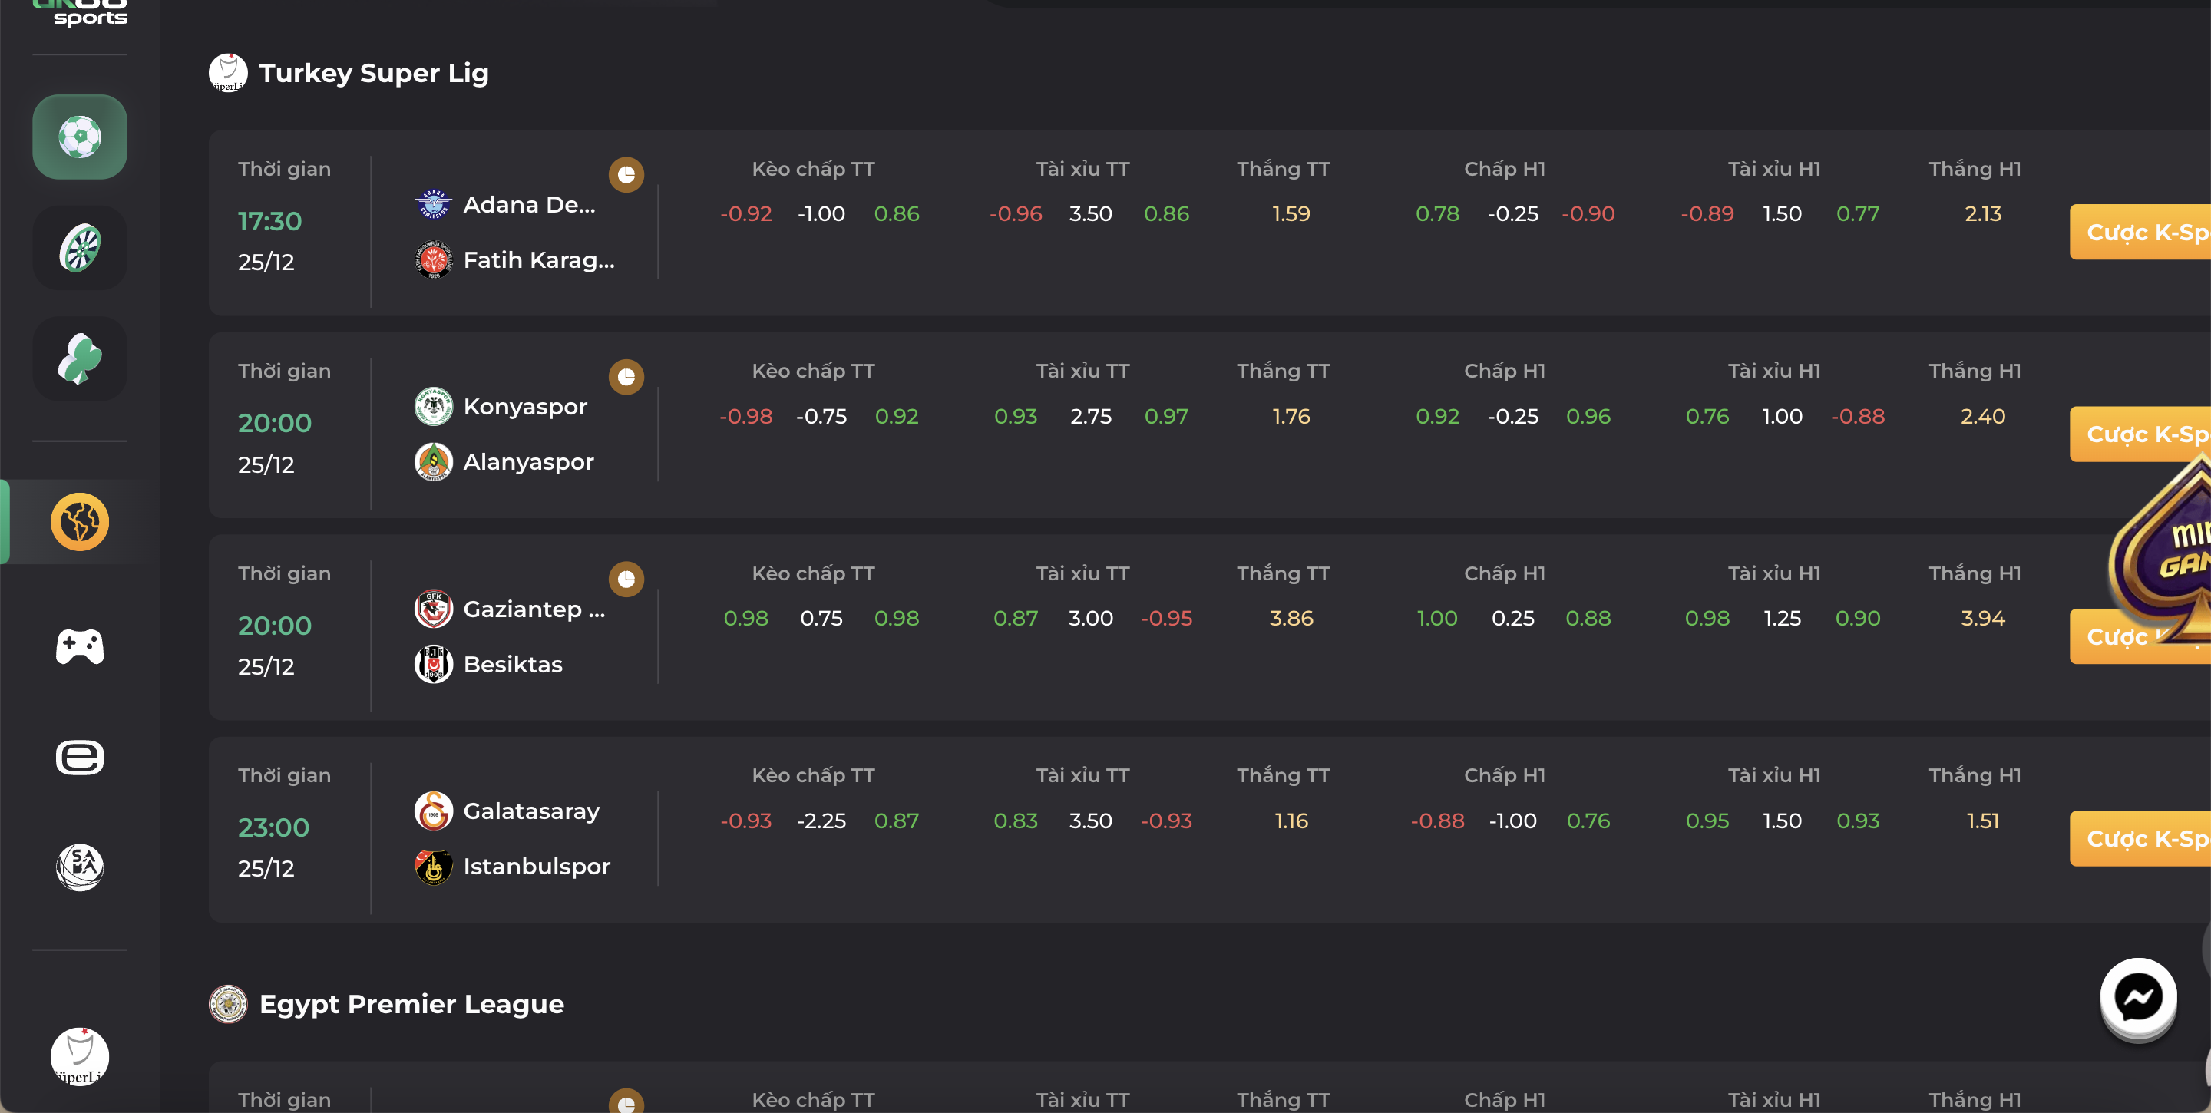Viewport: 2211px width, 1113px height.
Task: Select the SABA sports globe icon
Action: [80, 867]
